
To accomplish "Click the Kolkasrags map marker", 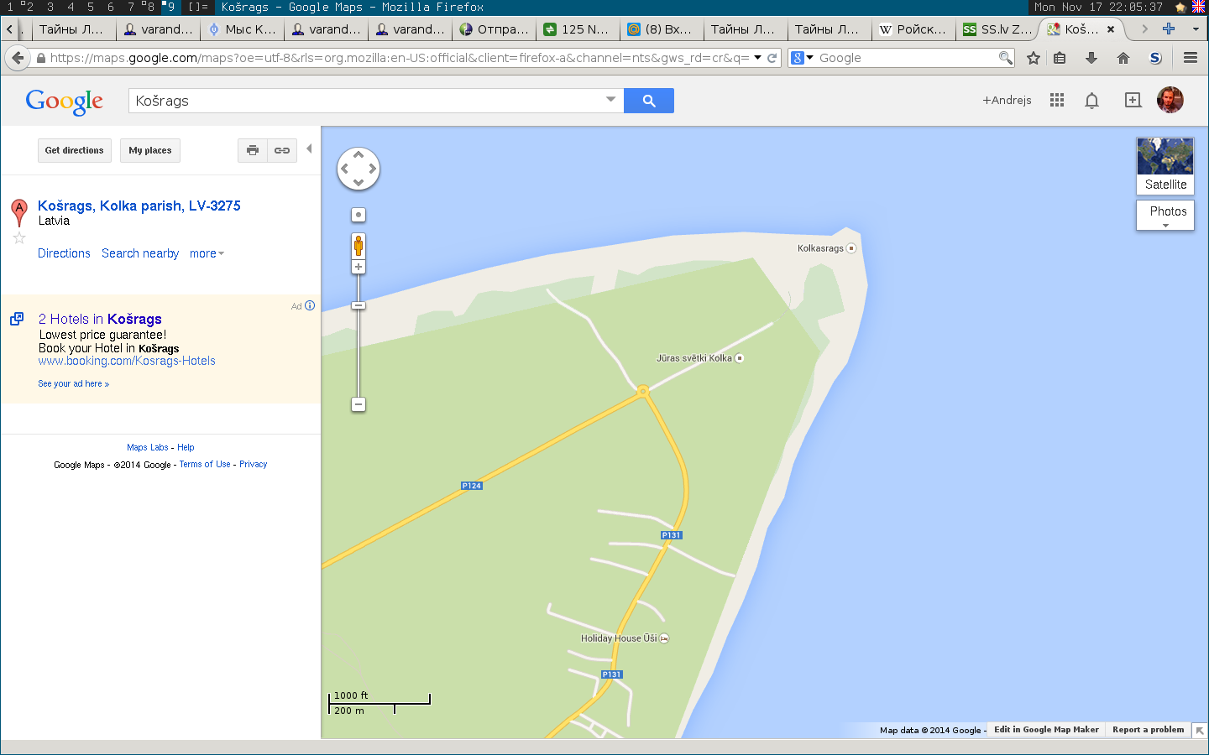I will (851, 248).
